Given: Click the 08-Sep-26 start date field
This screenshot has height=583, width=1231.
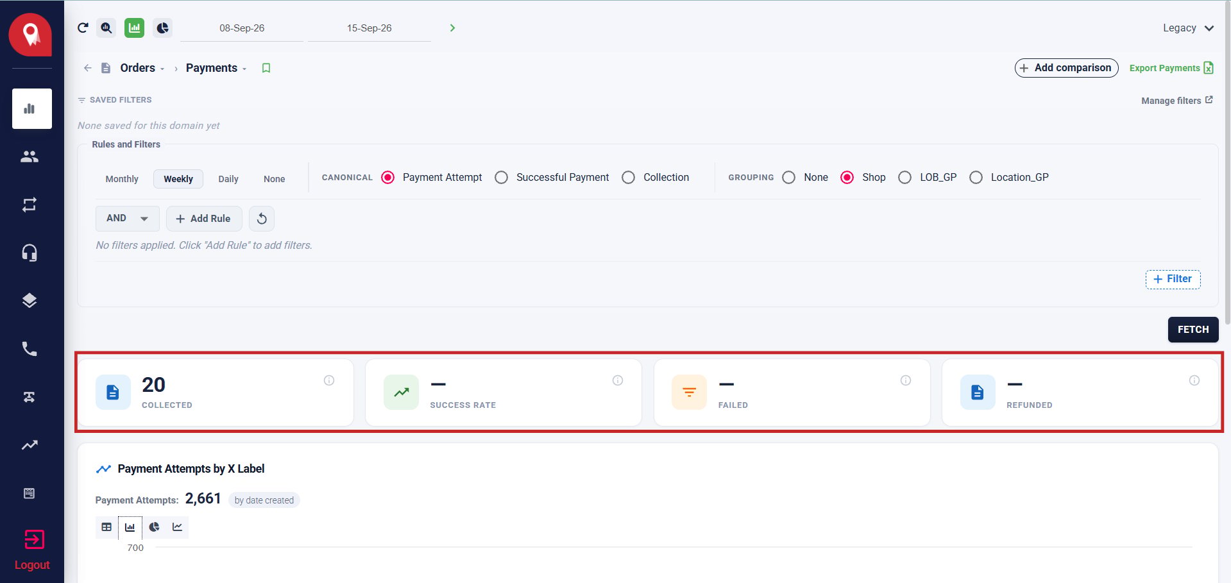Looking at the screenshot, I should 242,28.
